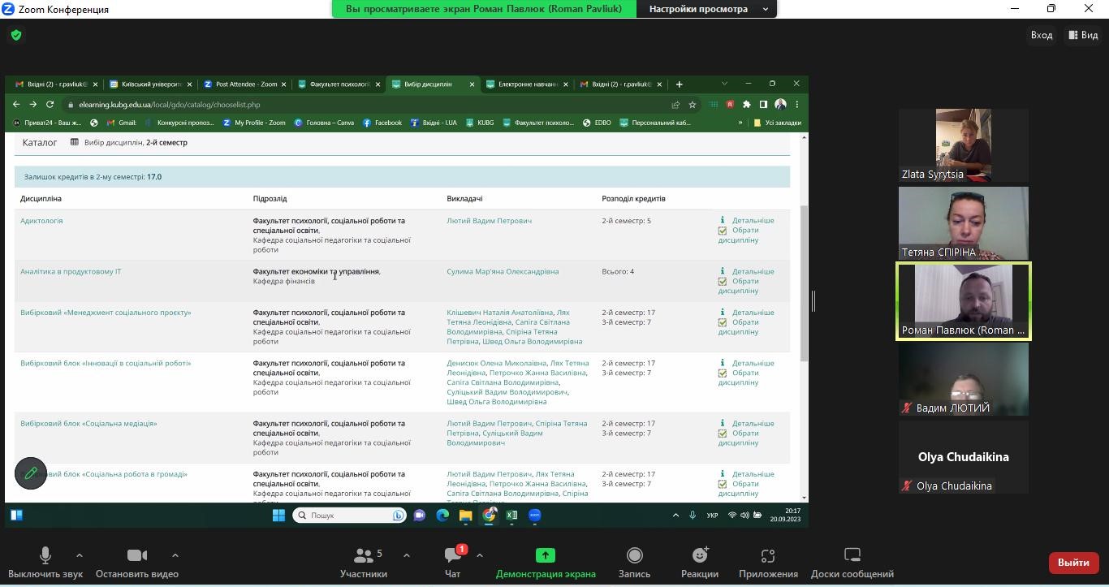
Task: Open Вид view layout menu
Action: pos(1084,35)
